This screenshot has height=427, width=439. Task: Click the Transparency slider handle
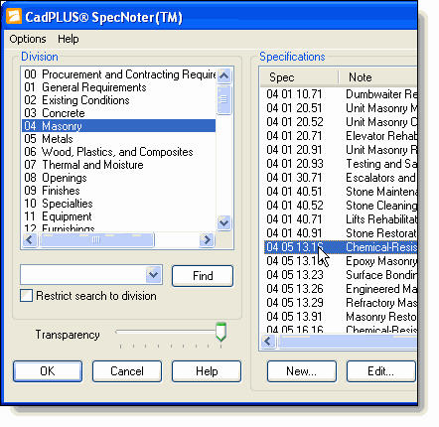(220, 332)
